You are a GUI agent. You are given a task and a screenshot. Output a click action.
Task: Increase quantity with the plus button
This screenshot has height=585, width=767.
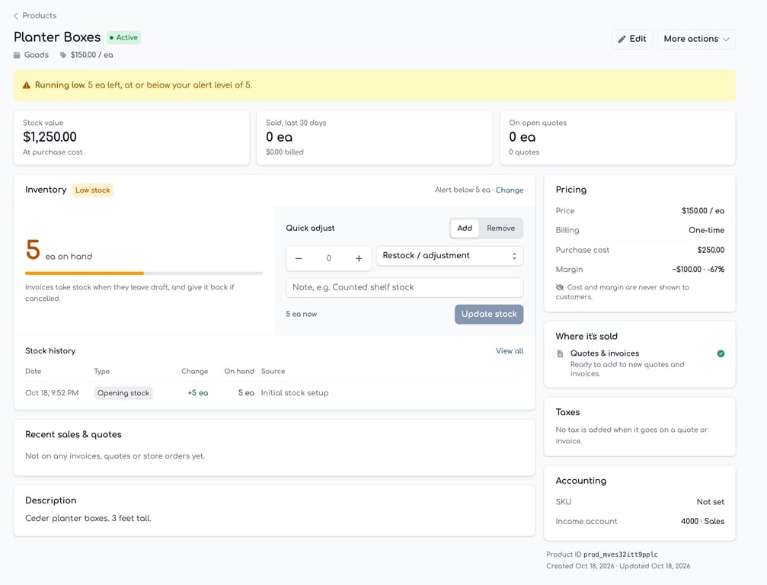[x=359, y=258]
